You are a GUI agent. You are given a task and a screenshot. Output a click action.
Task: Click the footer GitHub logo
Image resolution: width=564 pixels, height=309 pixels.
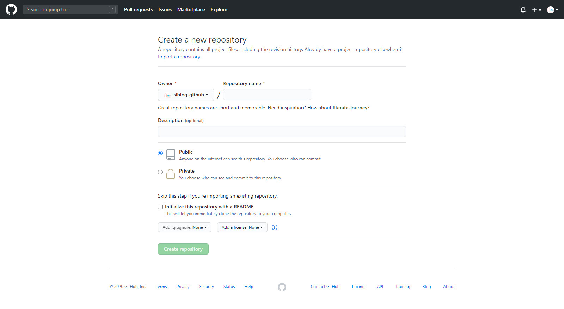pos(282,287)
